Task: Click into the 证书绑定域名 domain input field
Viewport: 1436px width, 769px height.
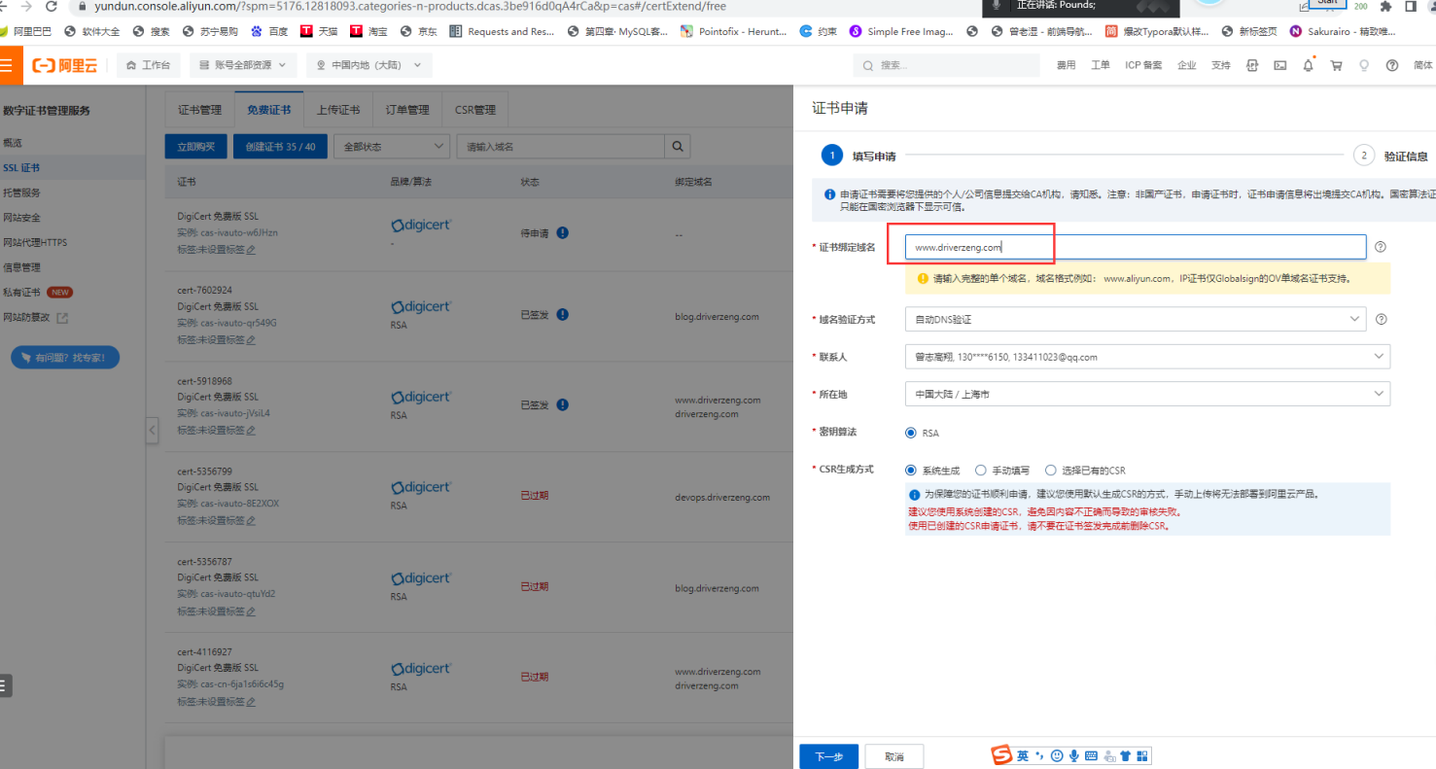Action: tap(1135, 247)
